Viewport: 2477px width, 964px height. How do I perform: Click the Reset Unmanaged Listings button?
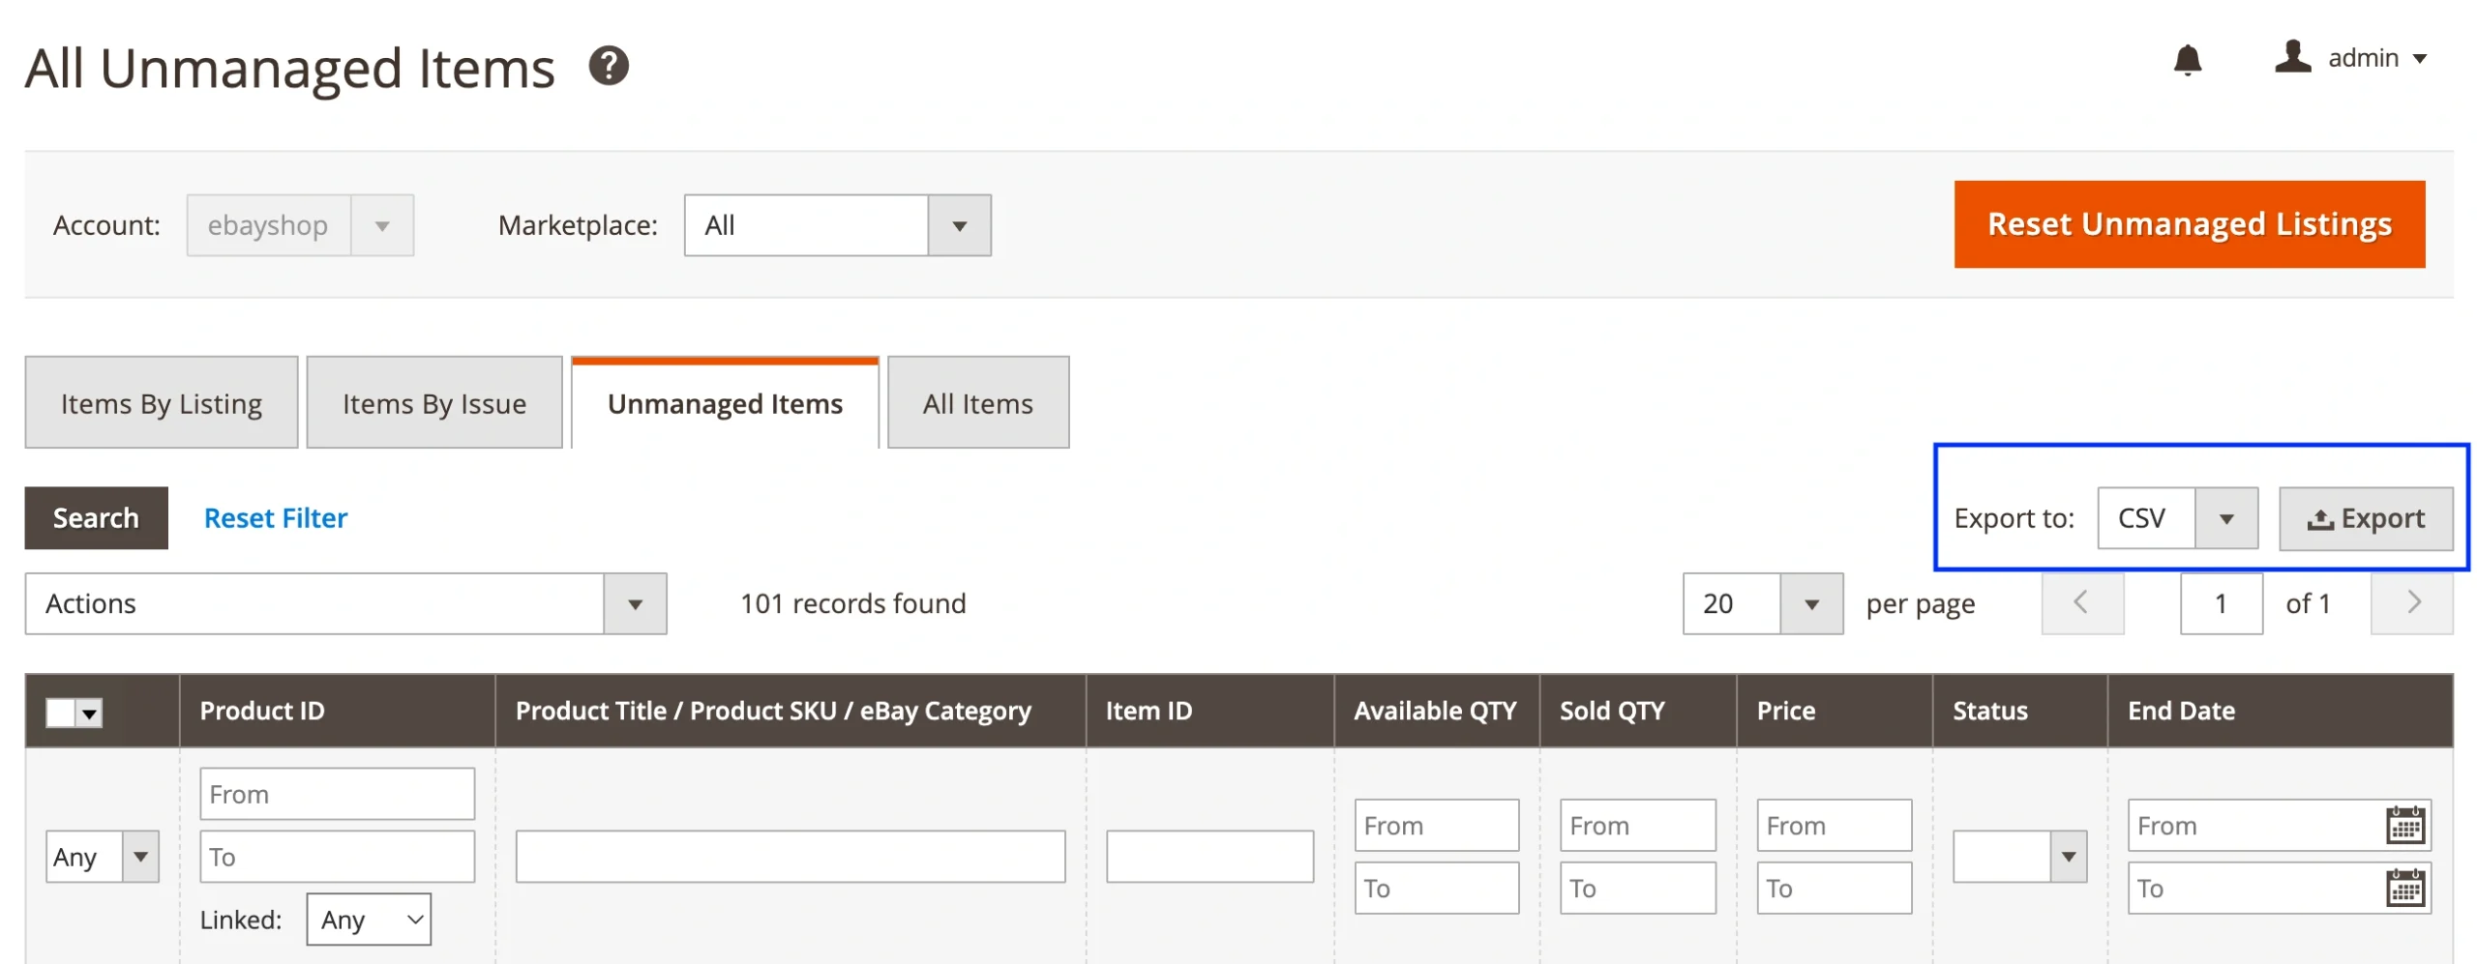click(x=2190, y=223)
